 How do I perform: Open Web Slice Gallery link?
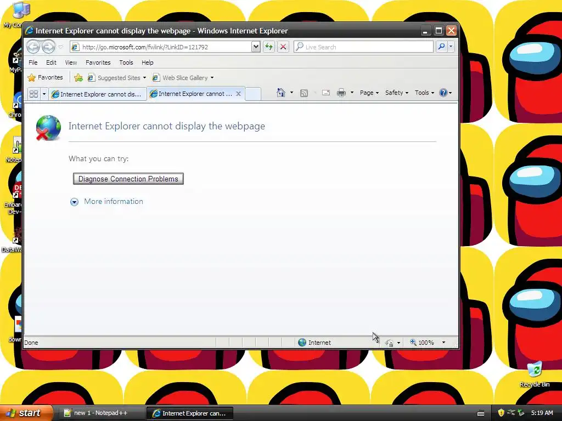click(x=183, y=78)
